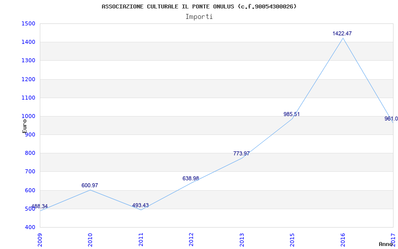398x249 pixels.
Task: Select the 638.98 data label
Action: coord(191,178)
